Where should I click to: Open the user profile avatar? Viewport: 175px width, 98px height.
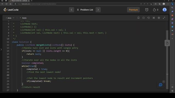[x=165, y=10]
